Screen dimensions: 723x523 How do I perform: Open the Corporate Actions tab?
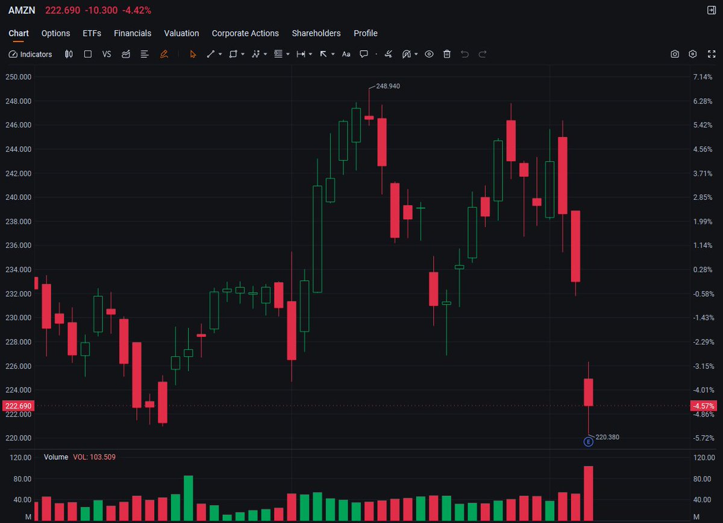tap(245, 33)
